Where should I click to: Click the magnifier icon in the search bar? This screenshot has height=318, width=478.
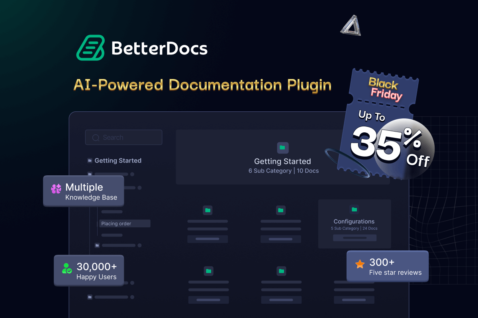tap(95, 137)
